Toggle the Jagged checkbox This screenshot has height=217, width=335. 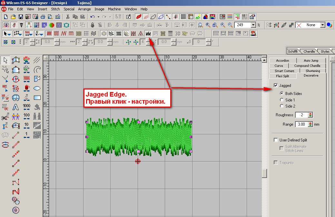(x=276, y=85)
